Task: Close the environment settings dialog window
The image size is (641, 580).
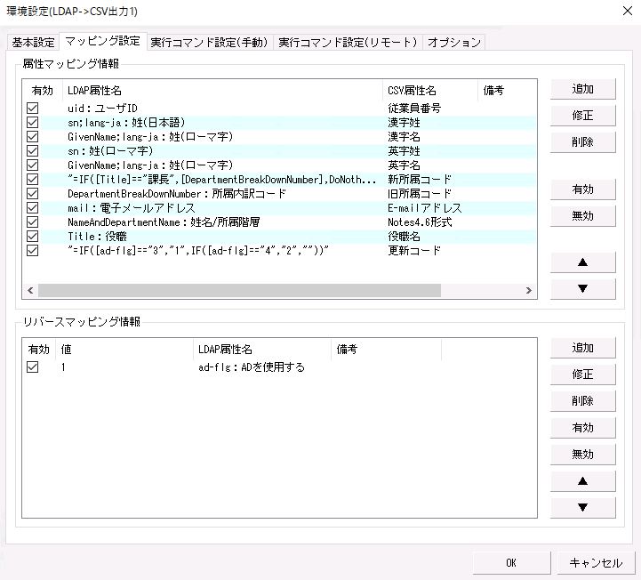Action: (619, 11)
